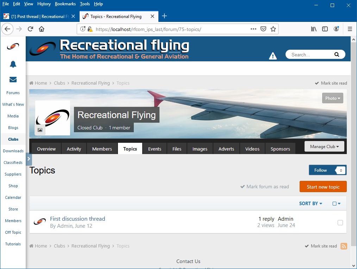Click the Search input field
The image size is (357, 269).
[x=311, y=55]
